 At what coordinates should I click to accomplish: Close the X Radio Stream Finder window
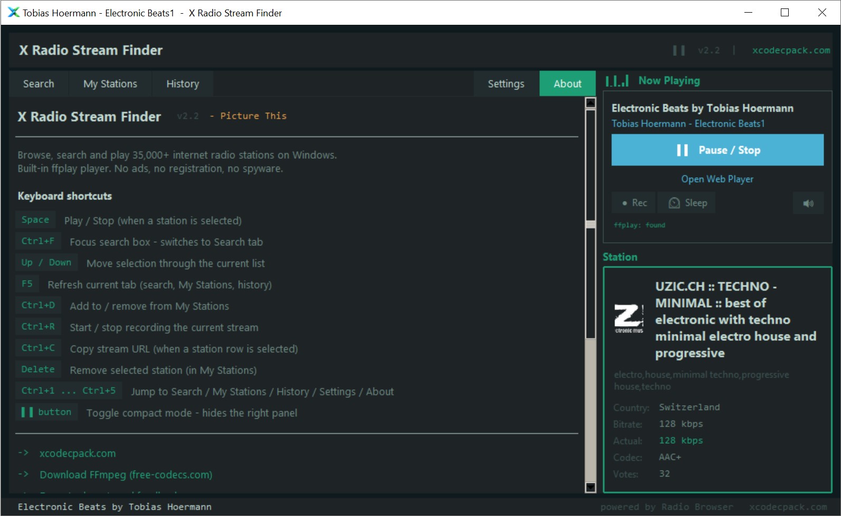coord(822,13)
